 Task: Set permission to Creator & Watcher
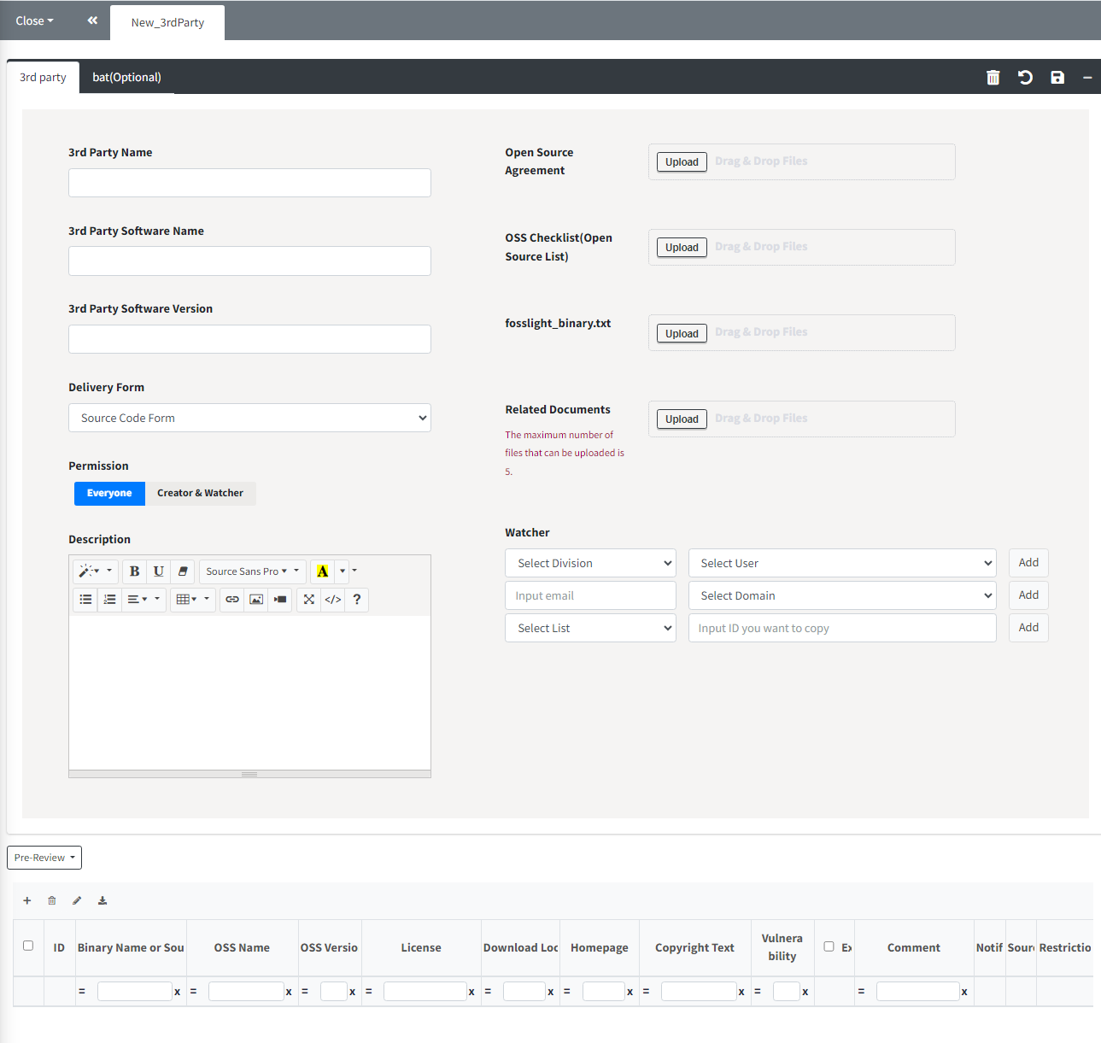click(200, 494)
